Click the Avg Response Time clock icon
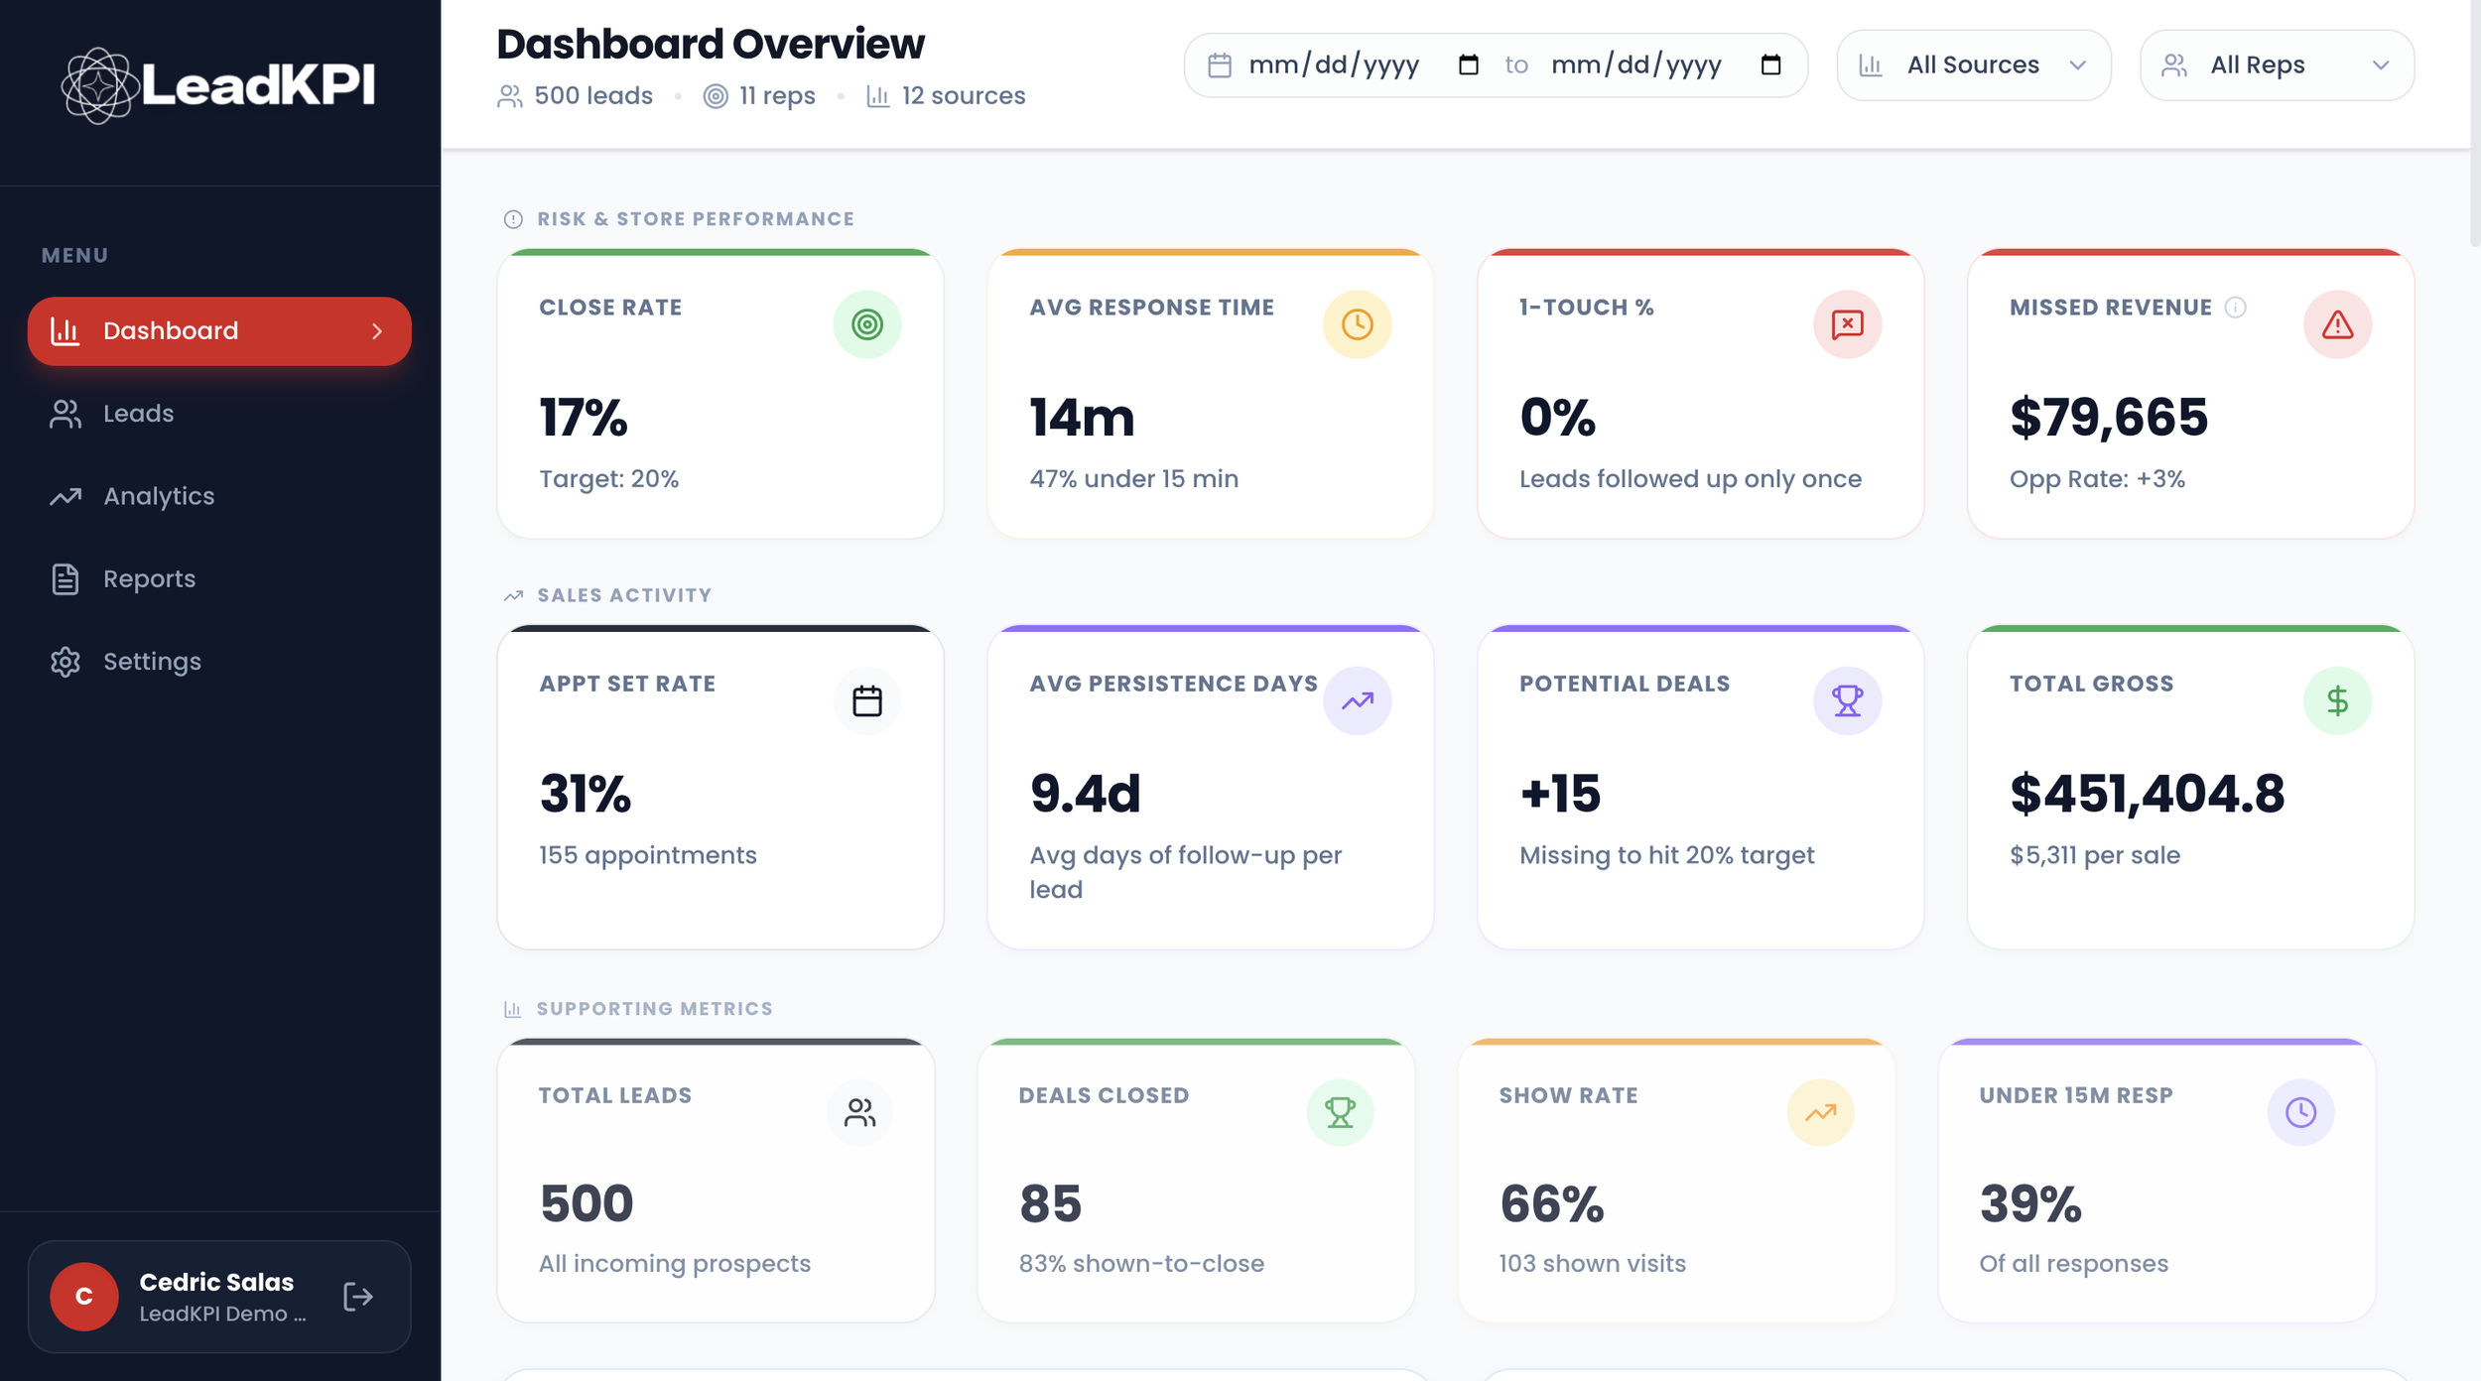The image size is (2481, 1381). (1357, 324)
